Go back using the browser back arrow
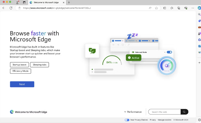 [x=4, y=8]
